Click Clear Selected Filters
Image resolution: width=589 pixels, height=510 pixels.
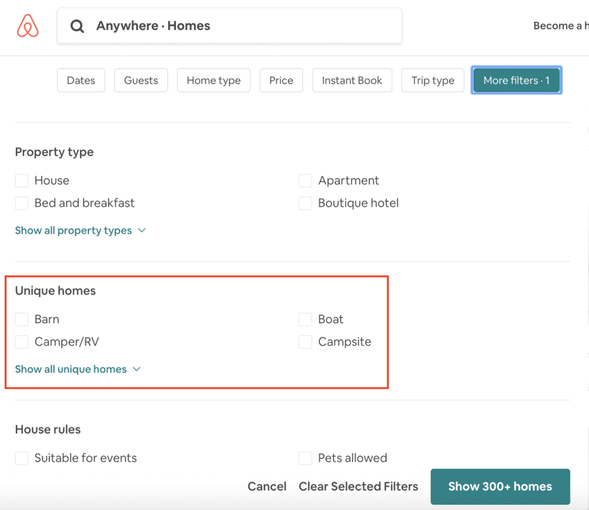pos(358,486)
